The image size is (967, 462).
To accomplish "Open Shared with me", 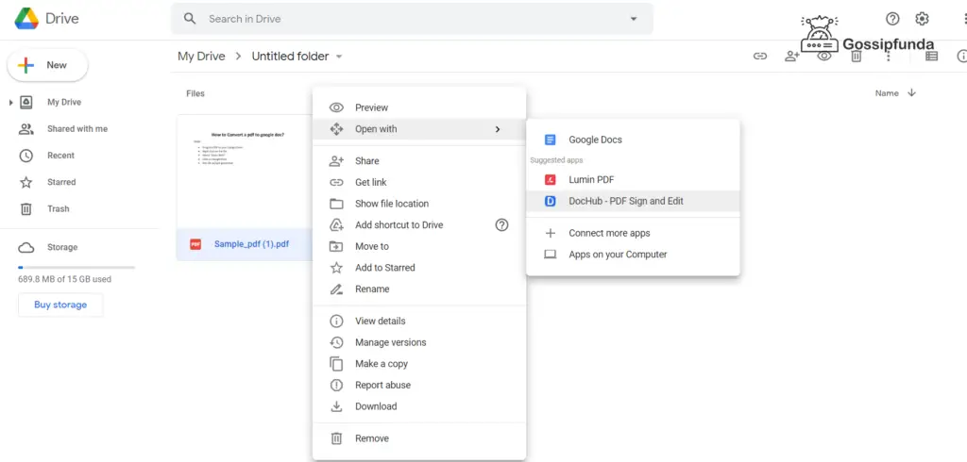I will [x=77, y=129].
